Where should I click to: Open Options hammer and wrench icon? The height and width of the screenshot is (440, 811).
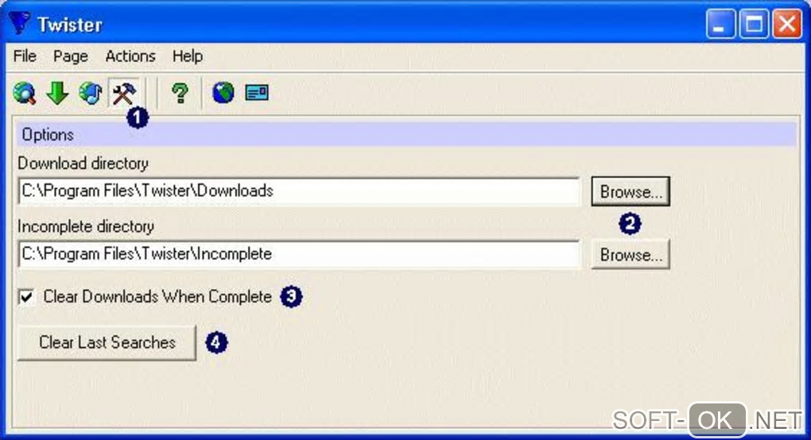[124, 94]
